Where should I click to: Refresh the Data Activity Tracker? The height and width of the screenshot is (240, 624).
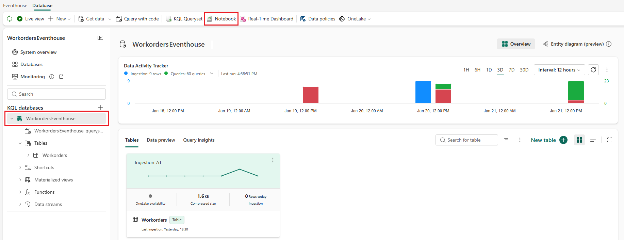593,70
